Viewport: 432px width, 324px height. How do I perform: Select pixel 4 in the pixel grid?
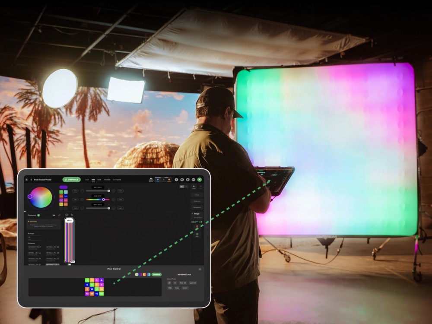coord(102,280)
